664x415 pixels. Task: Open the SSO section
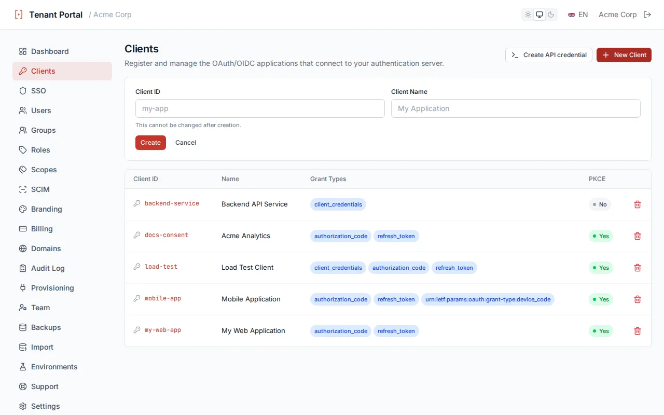tap(62, 91)
